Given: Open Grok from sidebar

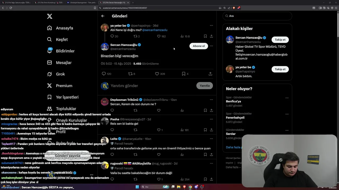Looking at the screenshot, I should click(x=56, y=74).
